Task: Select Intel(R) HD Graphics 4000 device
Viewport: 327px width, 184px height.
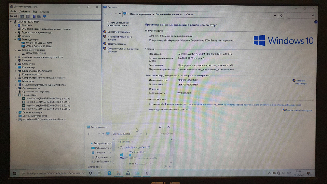Action: 39,43
